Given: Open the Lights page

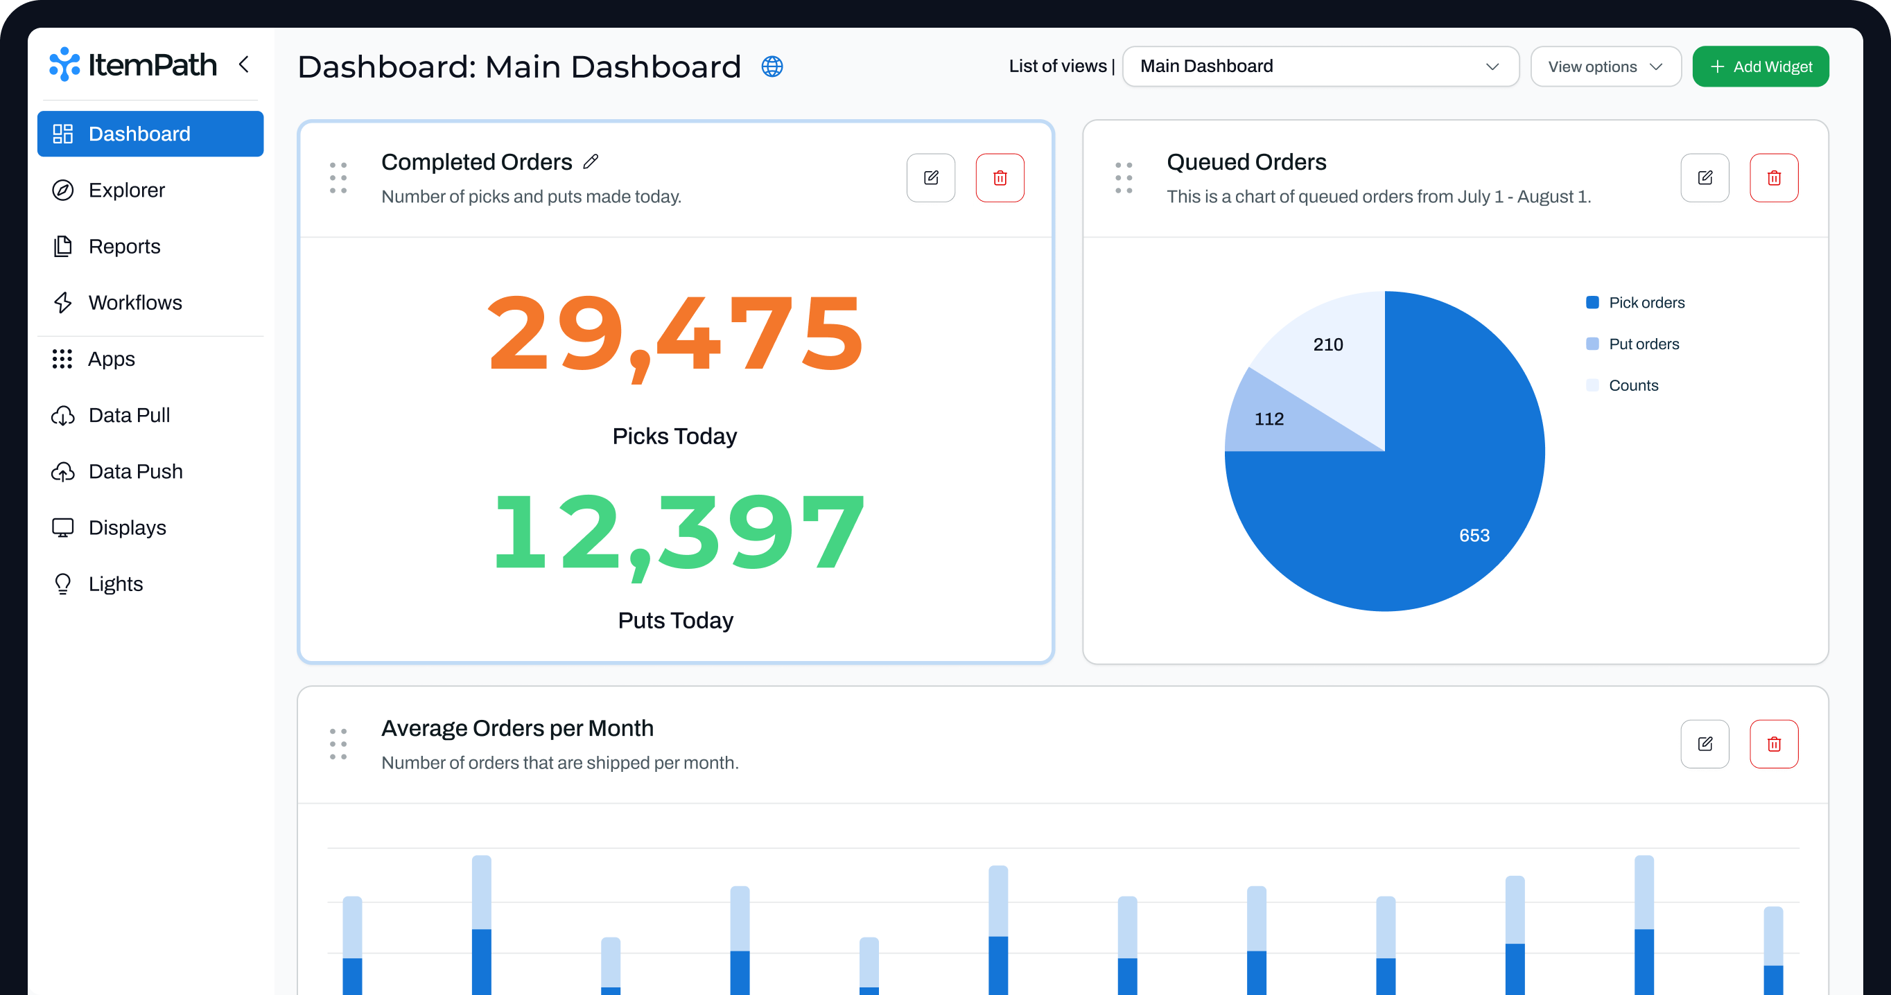Looking at the screenshot, I should click(150, 584).
